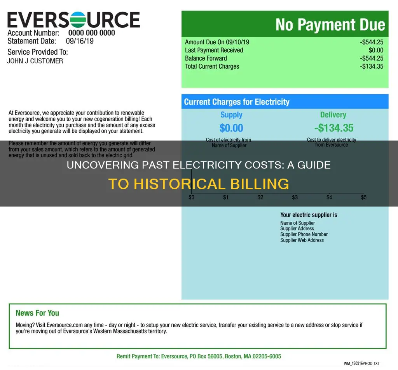
Task: Click 'Your electric supplier is' heading
Action: 309,215
